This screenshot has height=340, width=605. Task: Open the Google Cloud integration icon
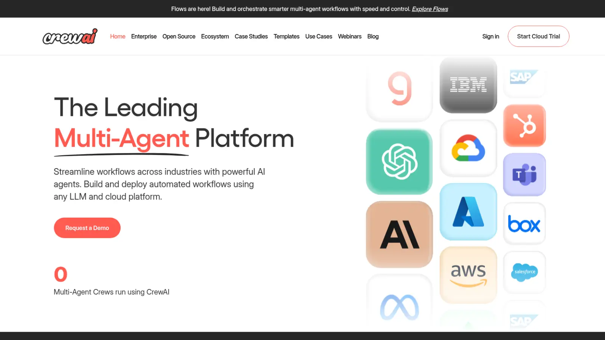pyautogui.click(x=468, y=148)
